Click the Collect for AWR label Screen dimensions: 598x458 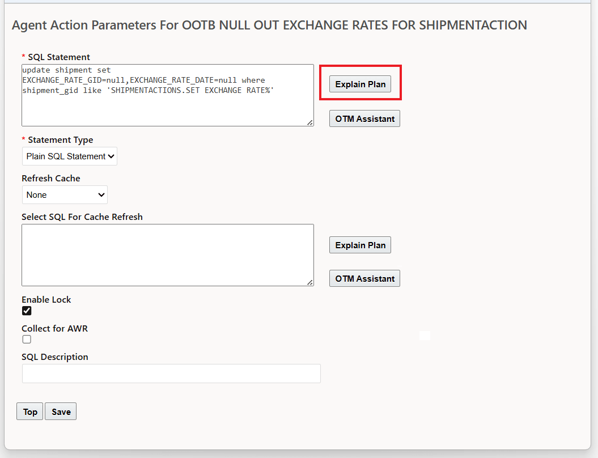[x=54, y=328]
